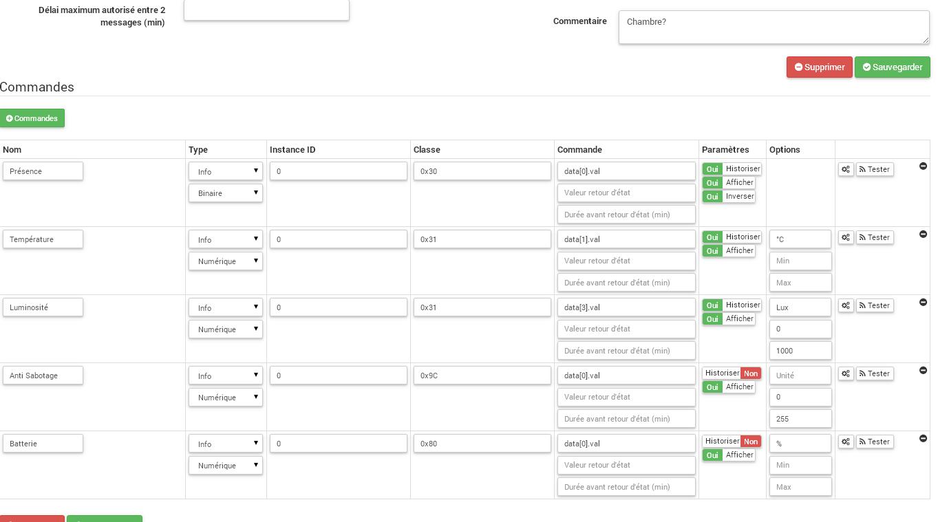Toggle Afficher for Présence
Viewport: 938px width, 522px height.
pyautogui.click(x=729, y=183)
